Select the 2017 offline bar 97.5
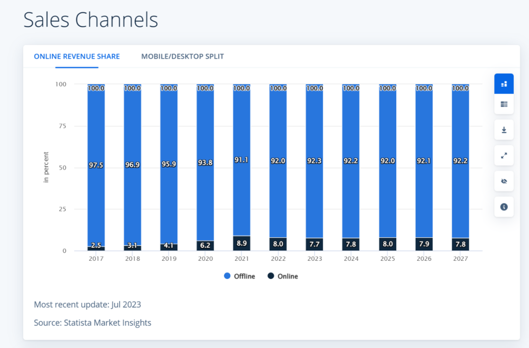The width and height of the screenshot is (529, 348). 96,165
